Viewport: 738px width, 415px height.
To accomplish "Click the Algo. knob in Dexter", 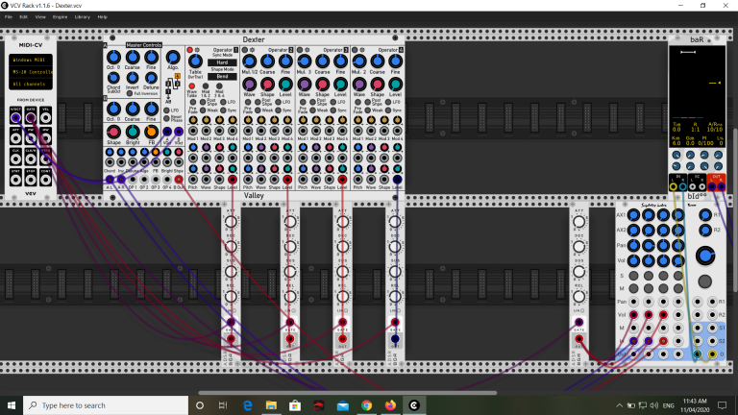I will coord(173,58).
